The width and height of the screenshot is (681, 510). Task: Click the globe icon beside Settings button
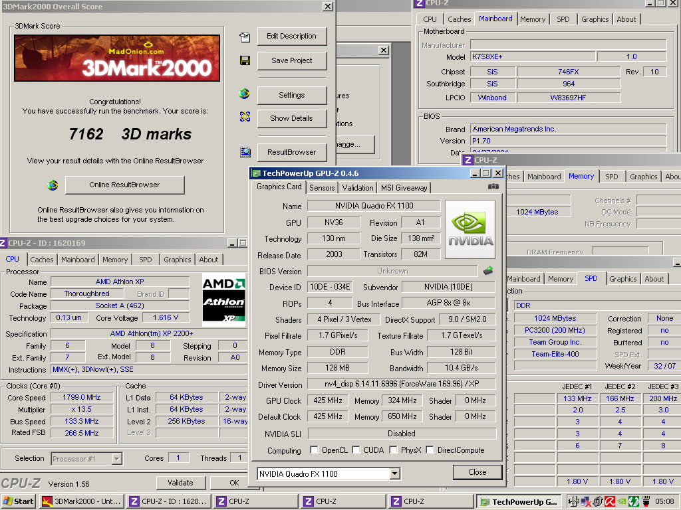point(245,94)
